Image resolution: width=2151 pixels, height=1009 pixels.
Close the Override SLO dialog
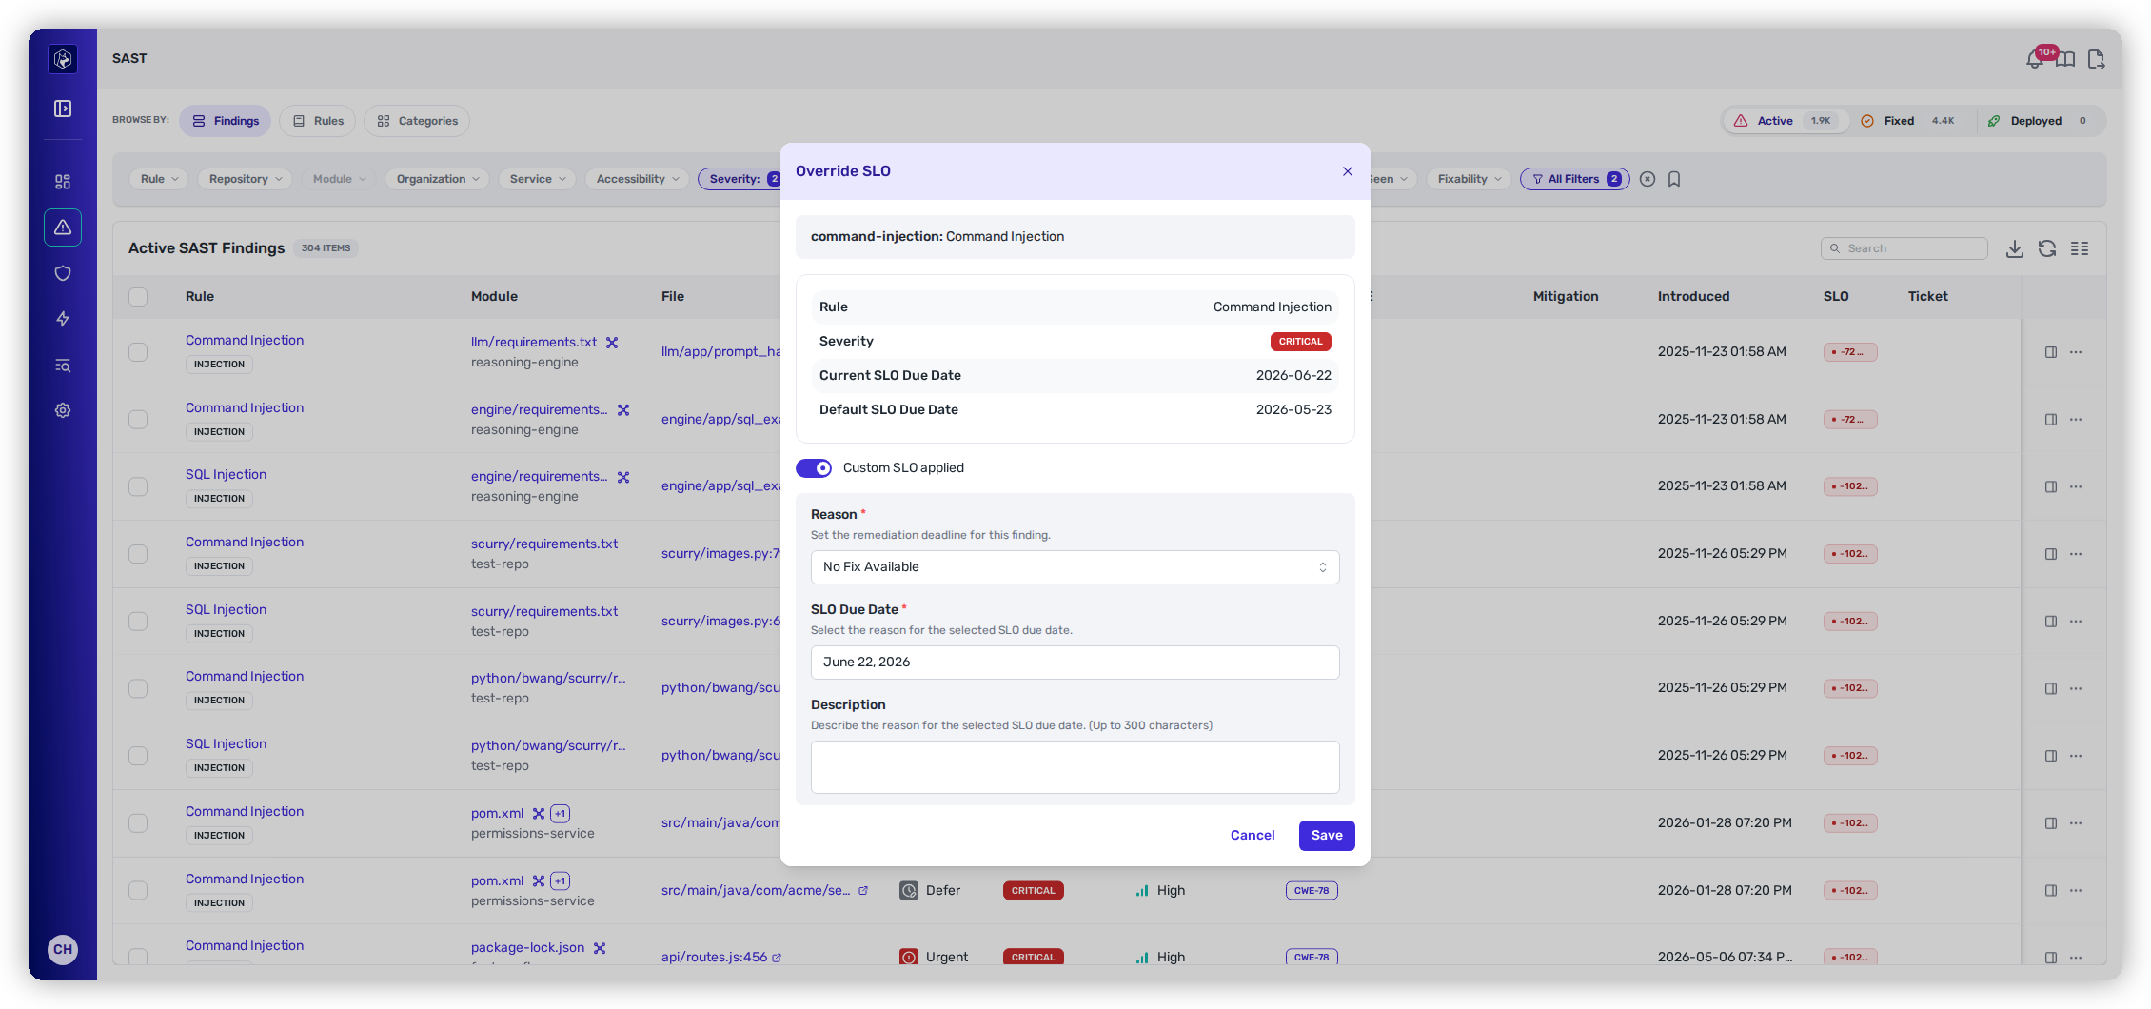tap(1348, 171)
